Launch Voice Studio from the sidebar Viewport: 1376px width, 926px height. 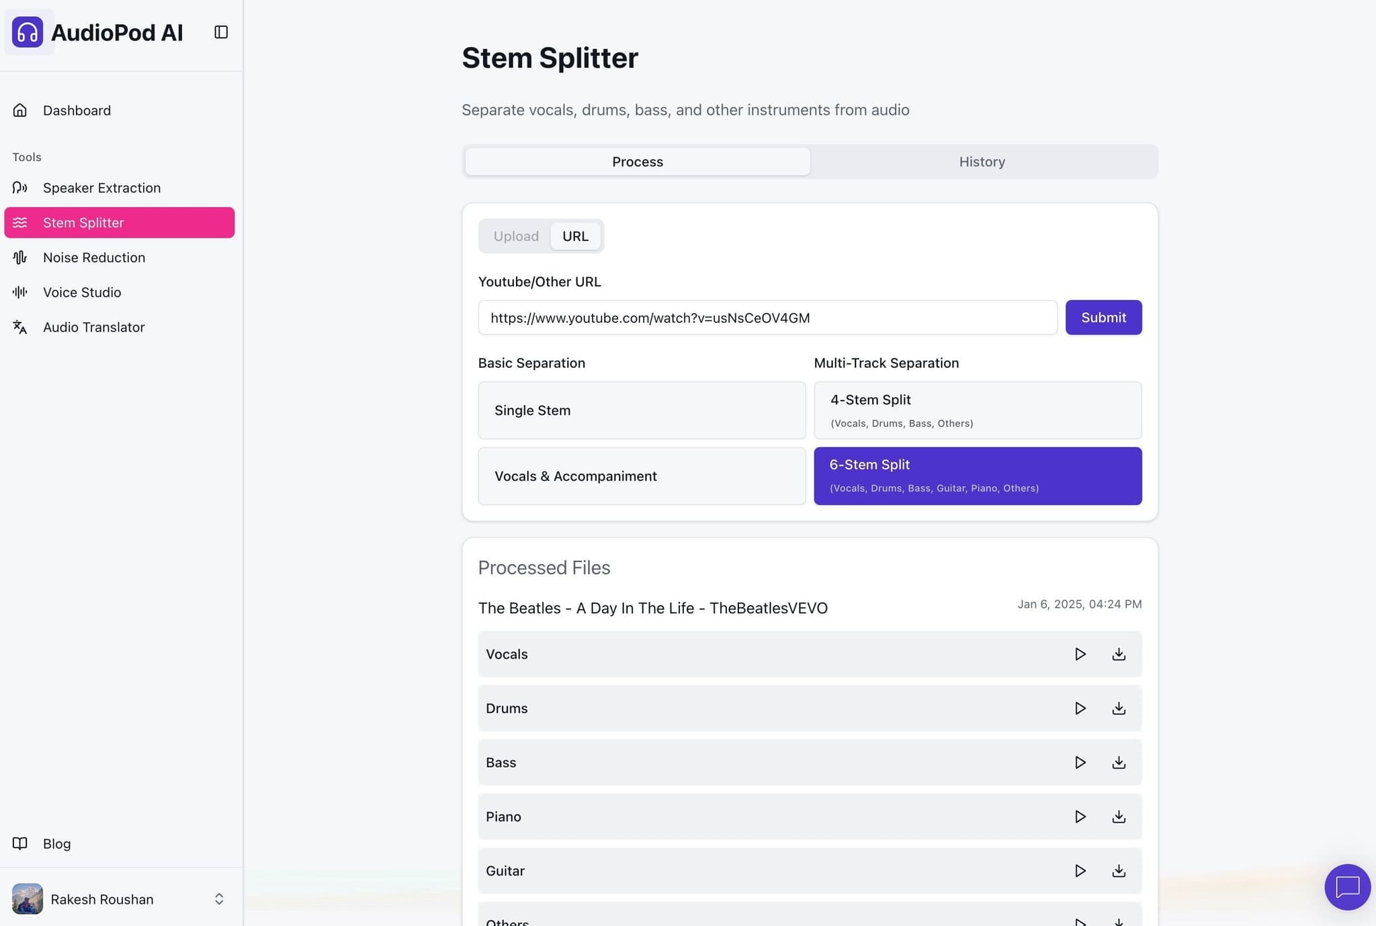(x=81, y=292)
